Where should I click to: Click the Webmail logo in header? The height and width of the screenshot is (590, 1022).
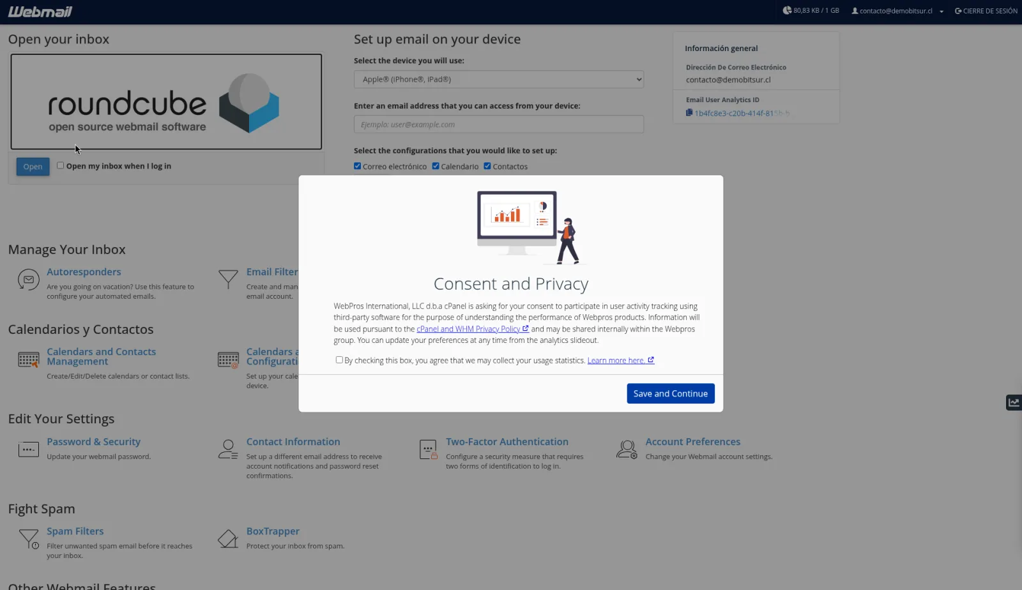pyautogui.click(x=40, y=11)
